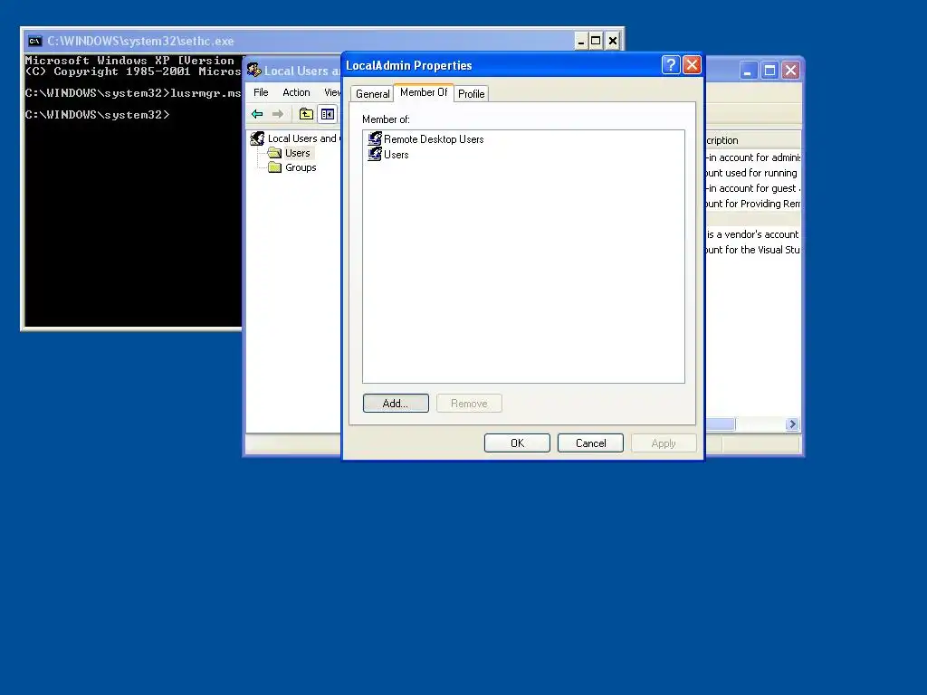
Task: Click the Description column header
Action: click(752, 140)
